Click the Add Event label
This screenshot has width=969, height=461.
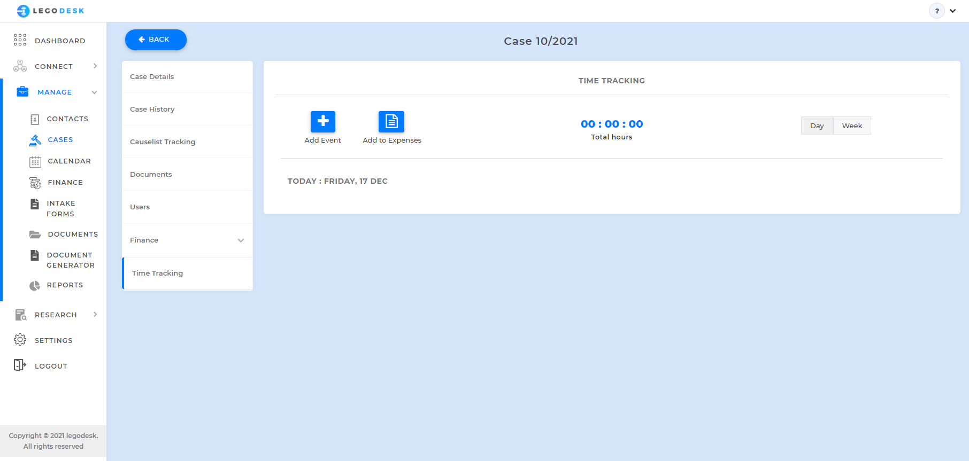(322, 140)
